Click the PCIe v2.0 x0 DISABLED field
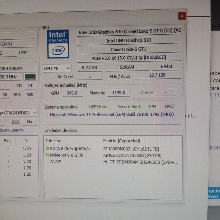Viewport: 220px width, 220px height. (x=129, y=58)
